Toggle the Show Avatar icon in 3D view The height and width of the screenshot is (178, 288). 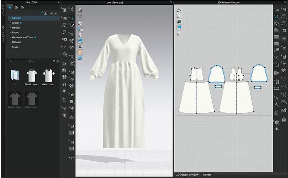click(x=80, y=53)
